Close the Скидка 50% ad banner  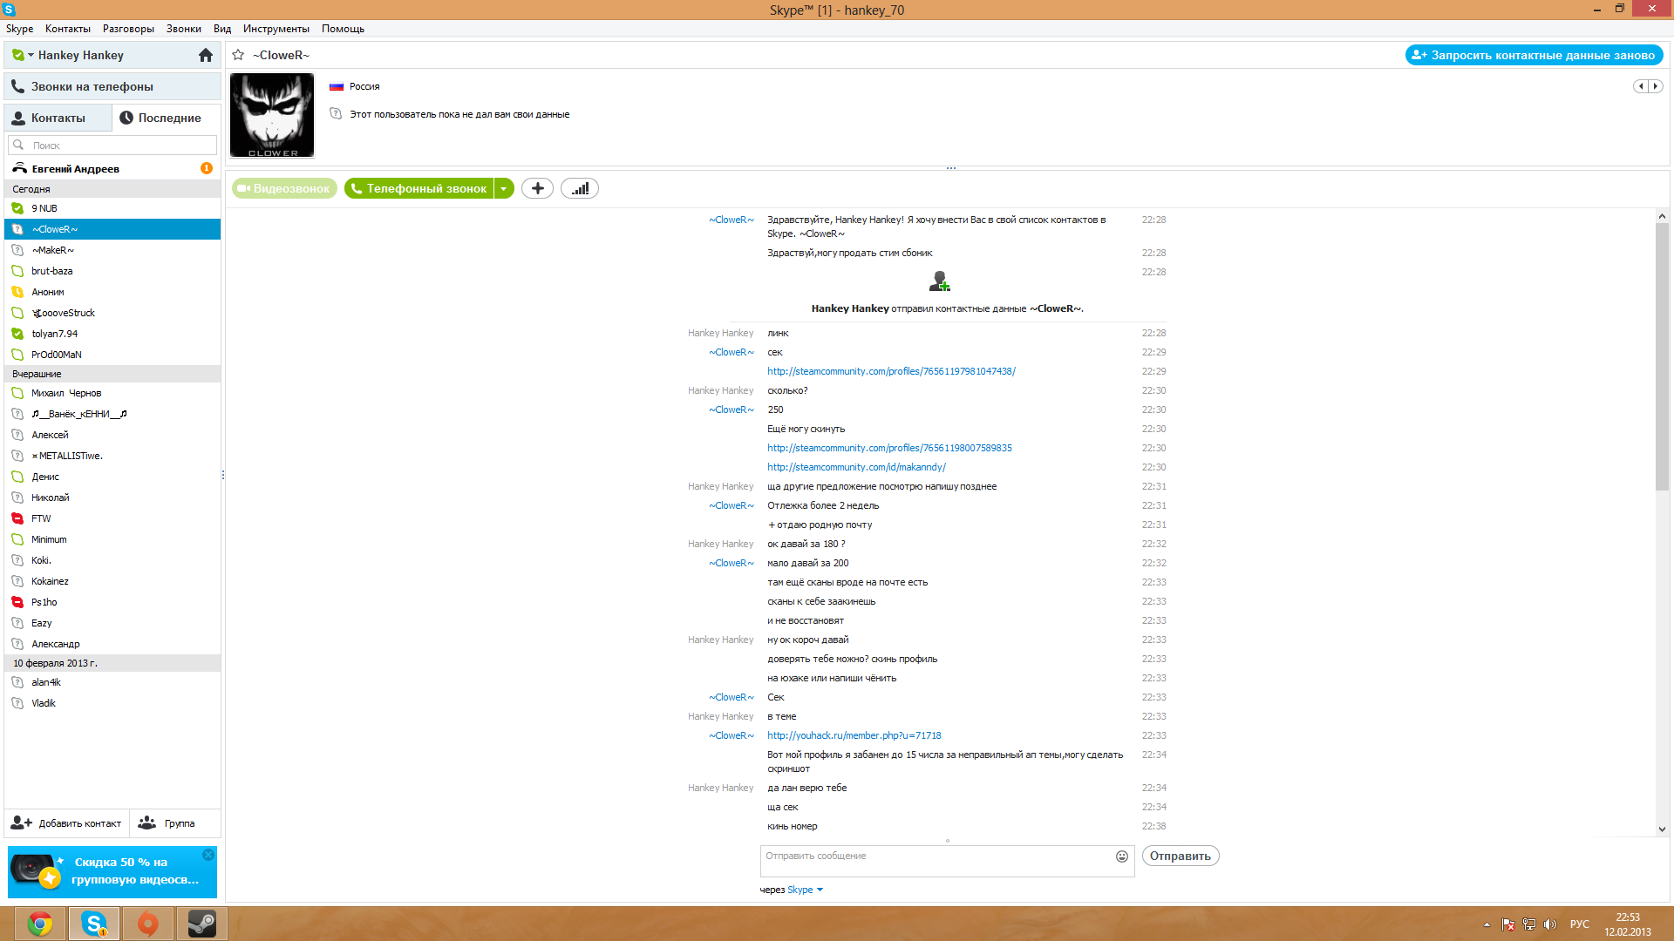pos(208,855)
